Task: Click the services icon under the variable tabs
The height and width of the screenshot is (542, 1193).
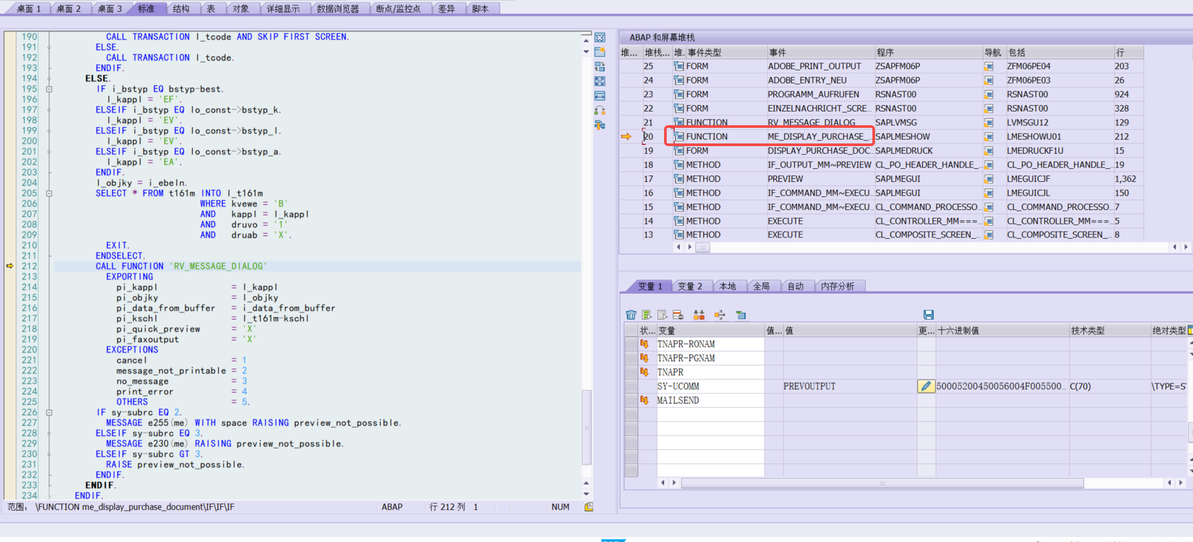Action: (740, 315)
